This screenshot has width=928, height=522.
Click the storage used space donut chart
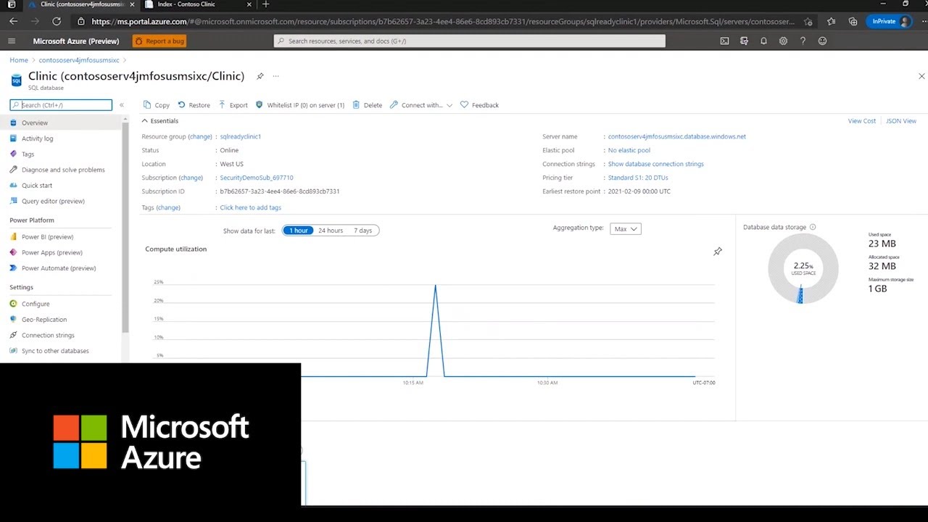(803, 268)
